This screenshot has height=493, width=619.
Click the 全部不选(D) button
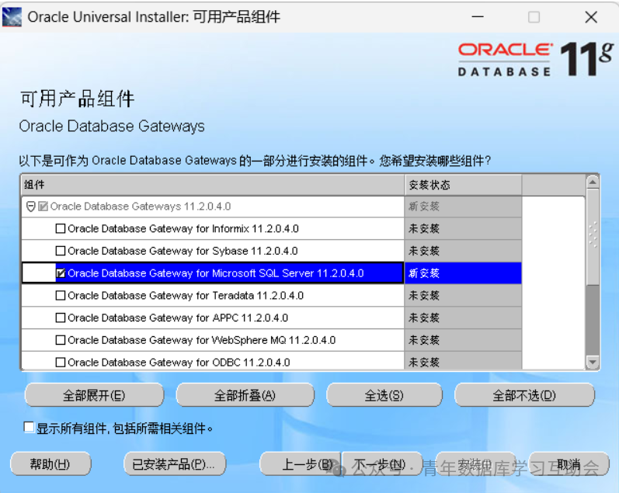[524, 395]
